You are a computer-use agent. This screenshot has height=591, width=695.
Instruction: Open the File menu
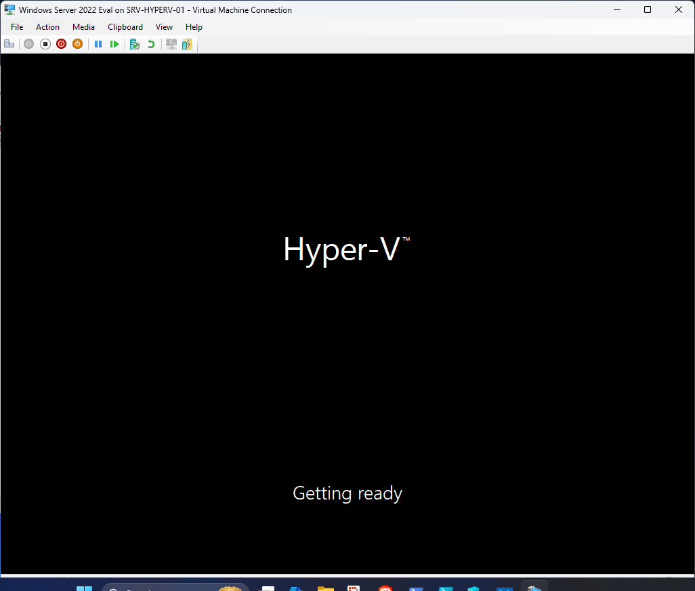coord(16,27)
